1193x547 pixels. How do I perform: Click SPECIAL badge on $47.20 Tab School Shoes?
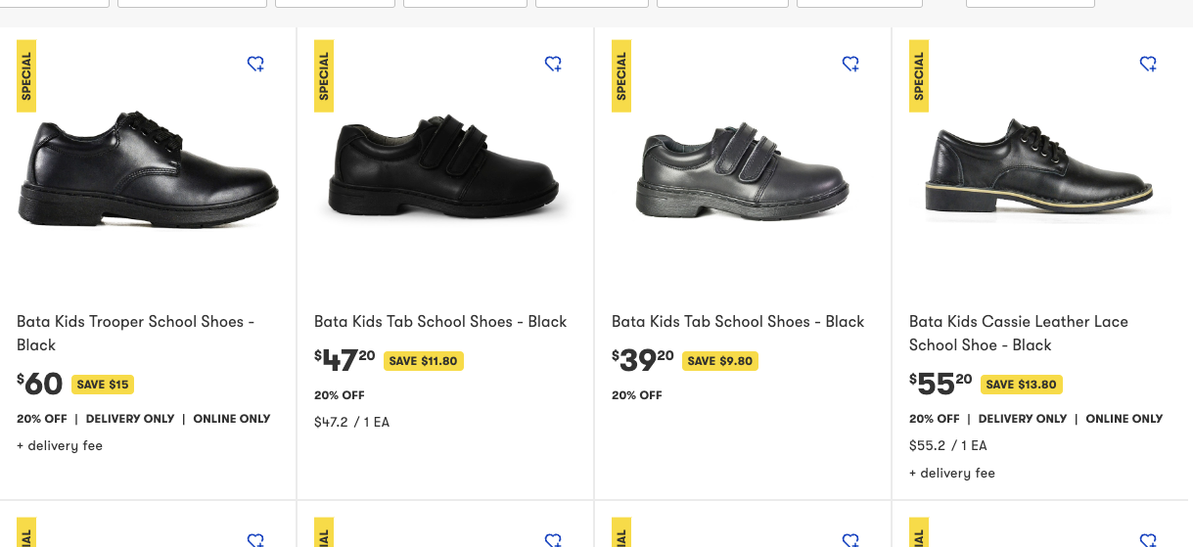[x=324, y=76]
